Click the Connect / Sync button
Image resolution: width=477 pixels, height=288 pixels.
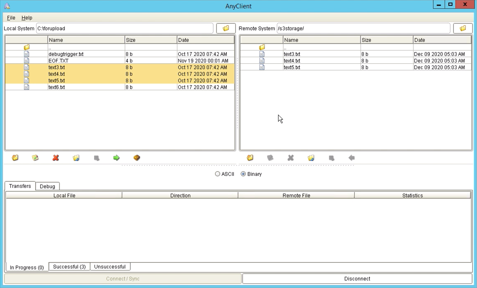(123, 278)
